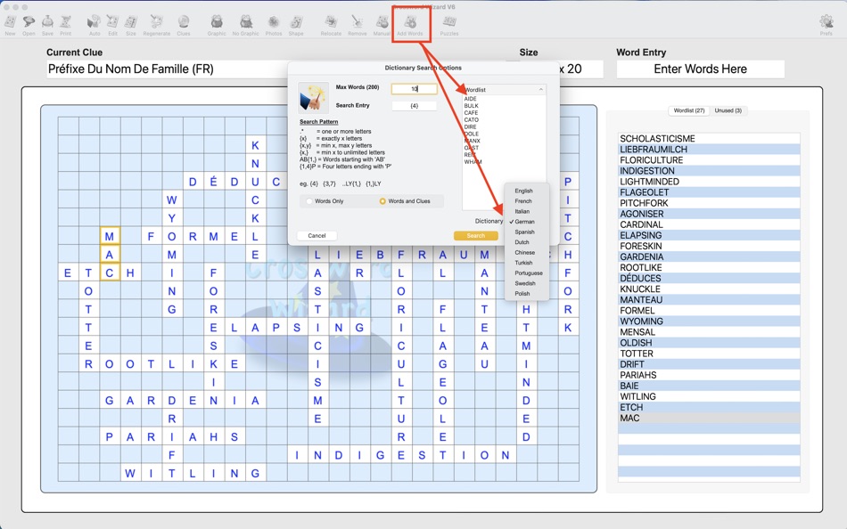Click the Shape grid icon

298,22
